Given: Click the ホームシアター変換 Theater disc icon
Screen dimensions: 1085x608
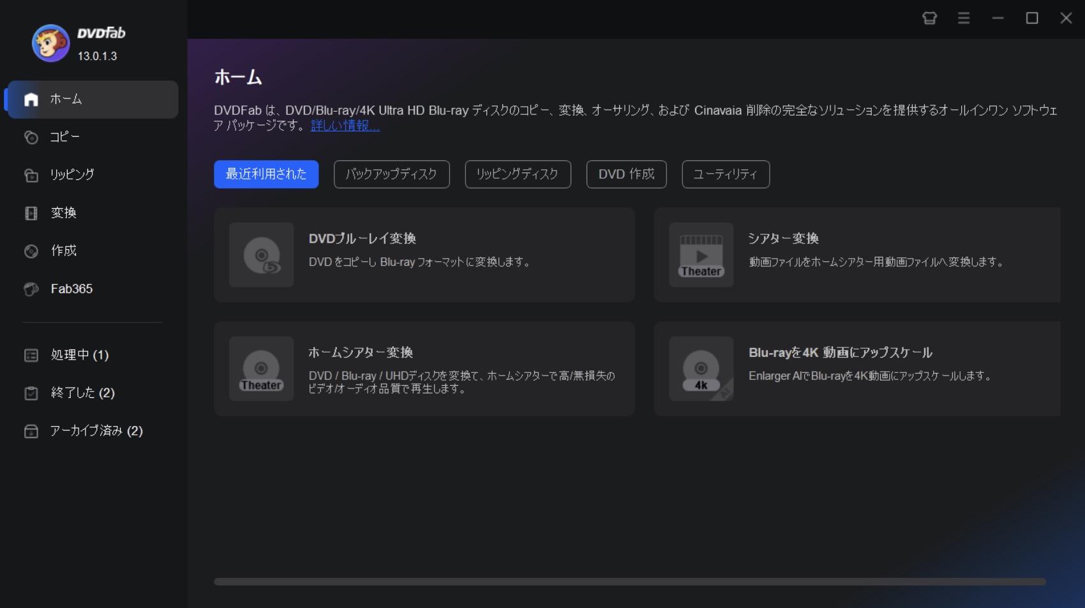Looking at the screenshot, I should [262, 369].
